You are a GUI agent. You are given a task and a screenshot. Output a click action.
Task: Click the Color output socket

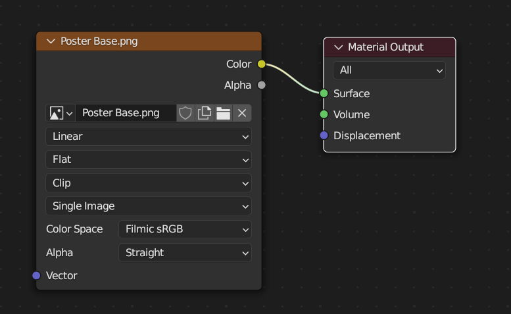point(261,64)
